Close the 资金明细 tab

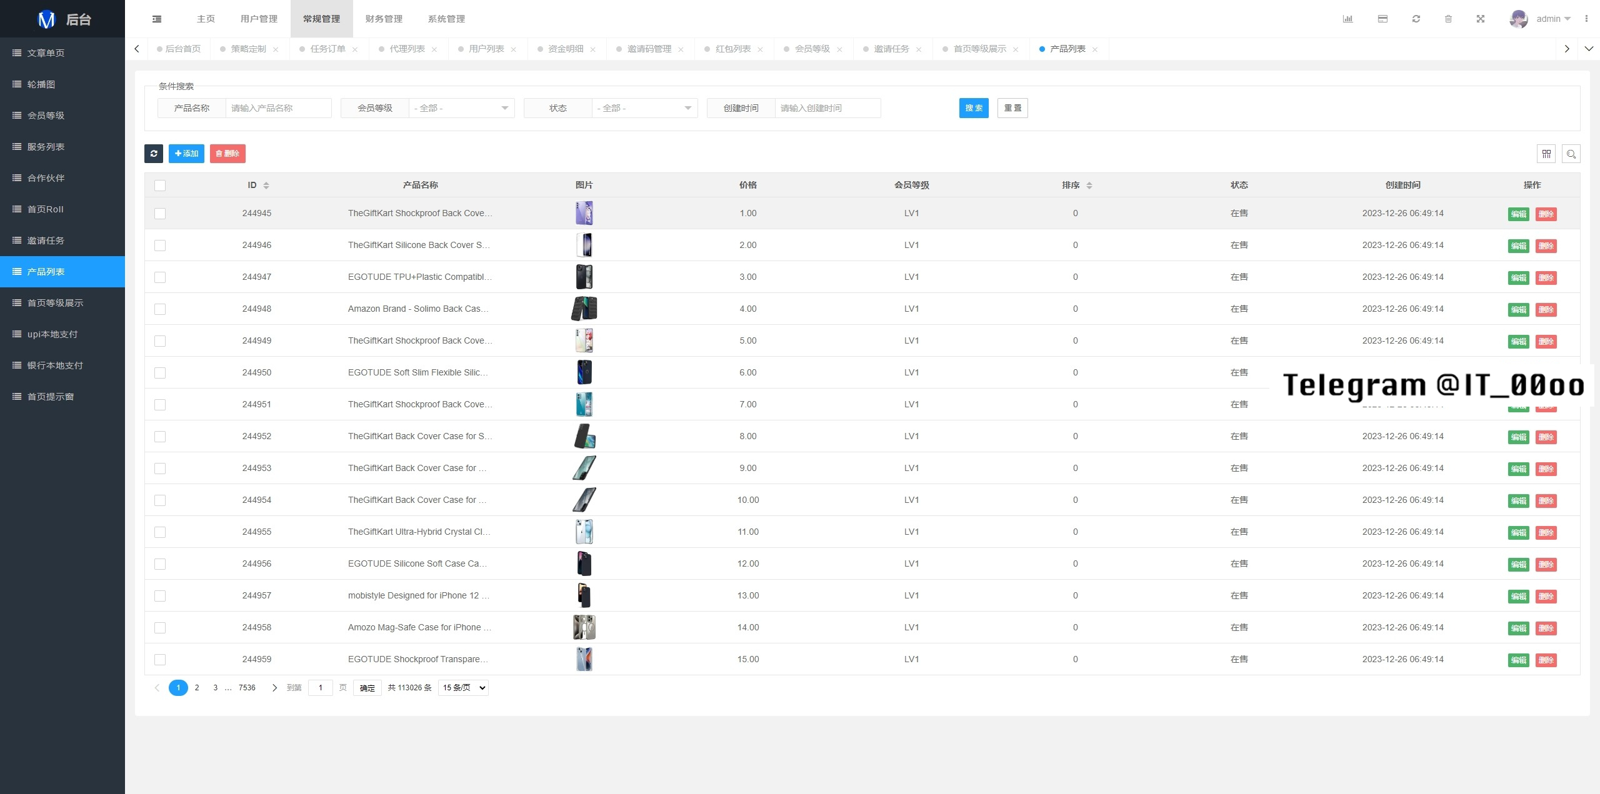click(x=593, y=49)
